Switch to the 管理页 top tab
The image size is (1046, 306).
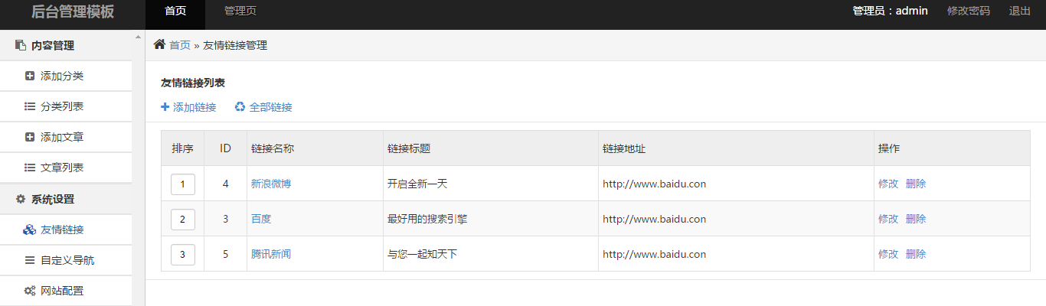pyautogui.click(x=240, y=11)
